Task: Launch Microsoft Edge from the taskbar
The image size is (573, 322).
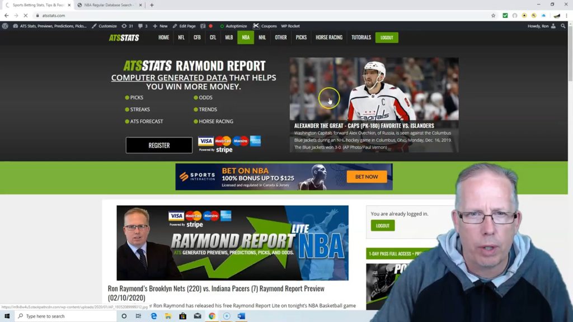Action: [x=153, y=316]
